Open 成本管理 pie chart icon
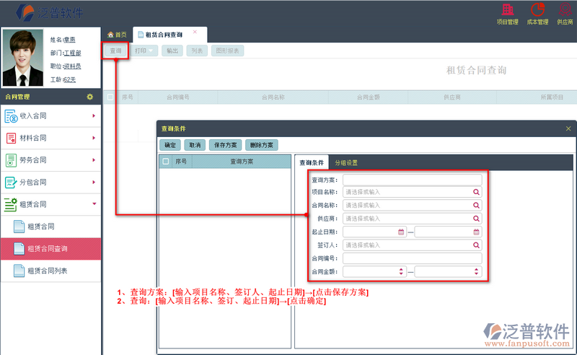 (537, 9)
